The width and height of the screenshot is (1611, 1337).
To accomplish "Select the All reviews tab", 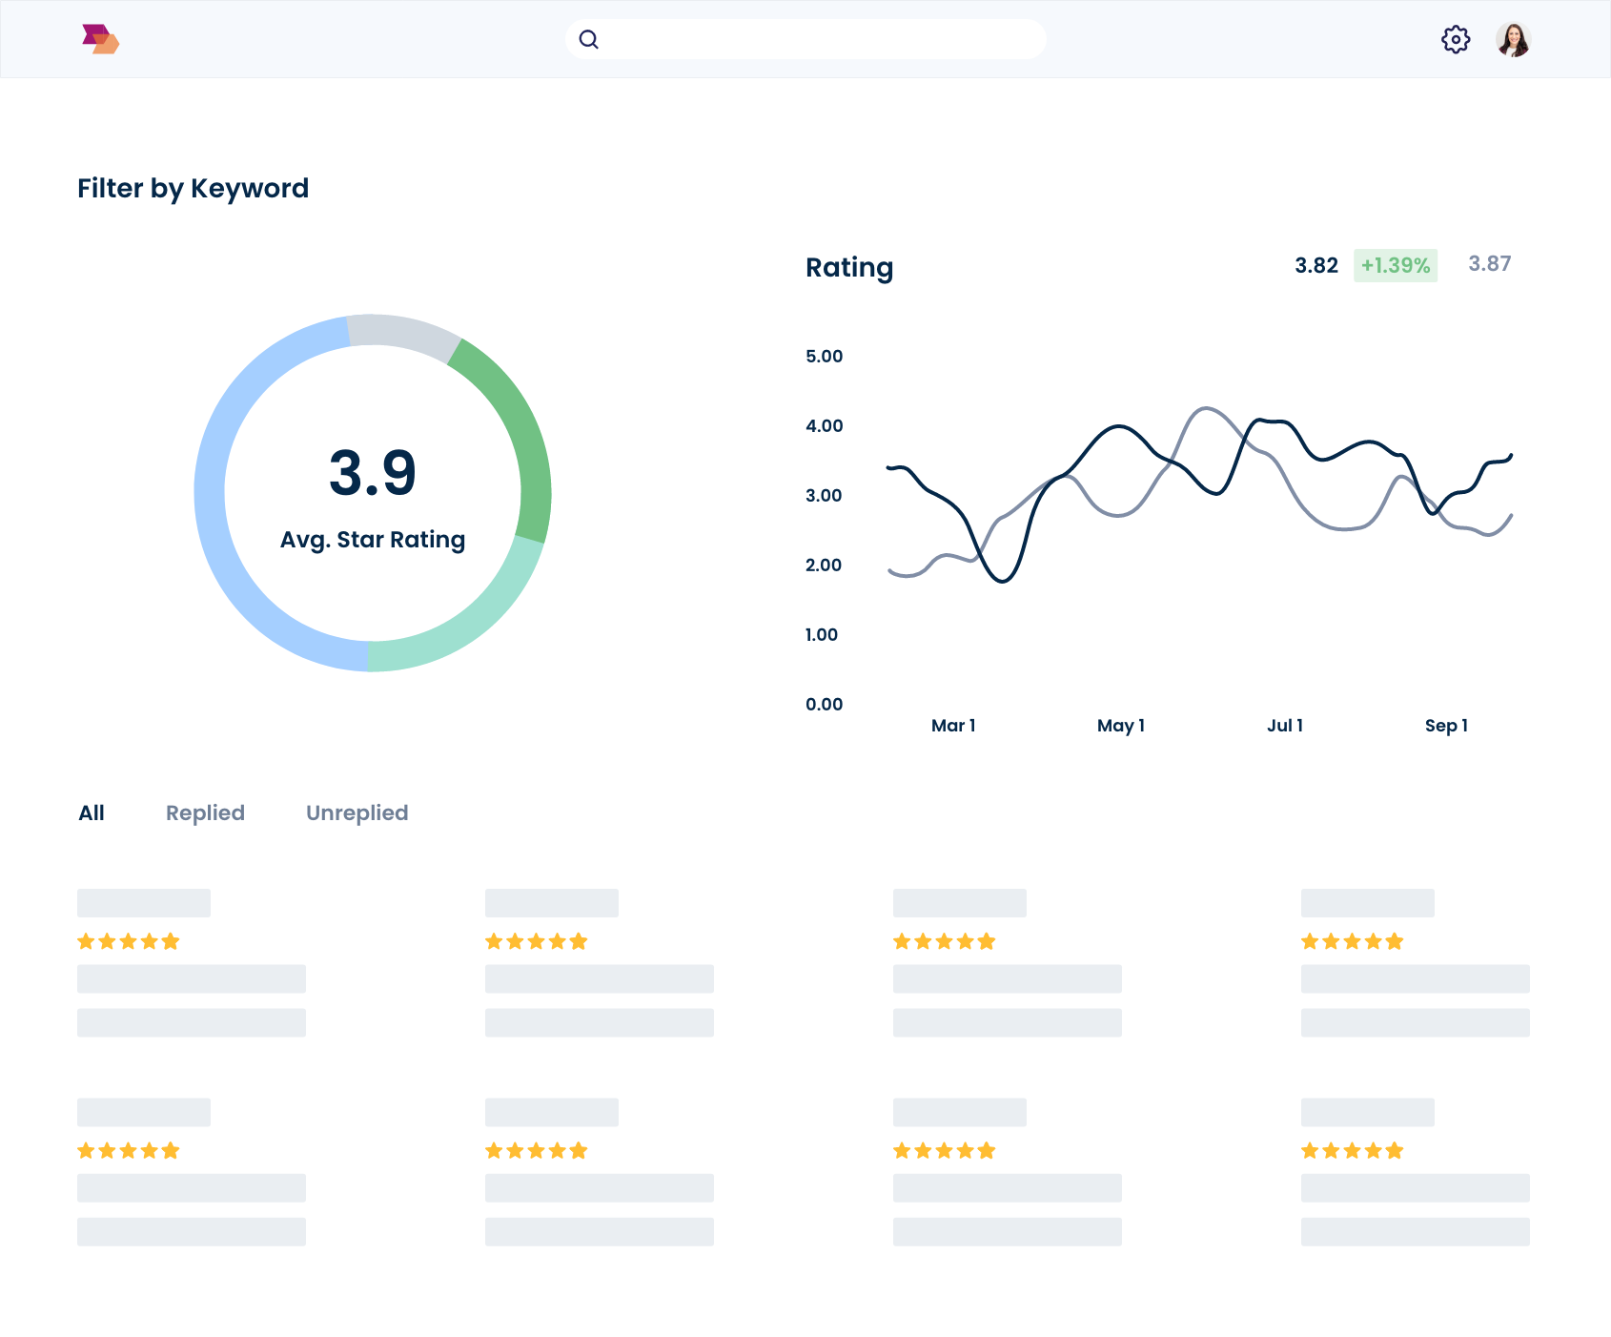I will tap(92, 812).
